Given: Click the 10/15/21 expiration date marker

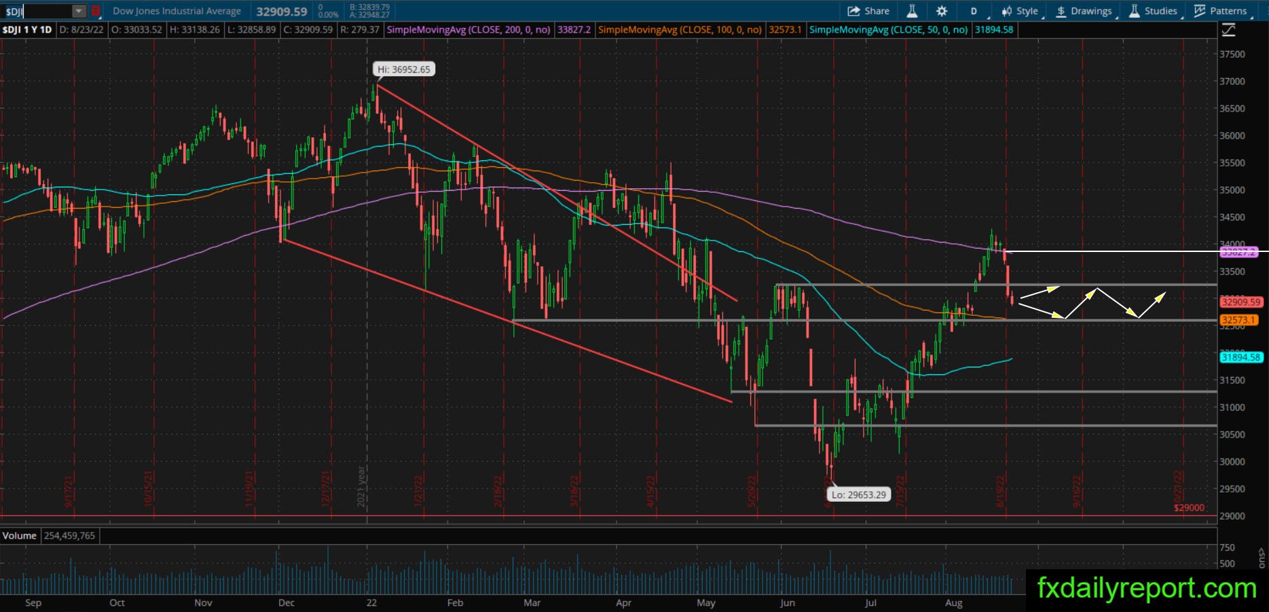Looking at the screenshot, I should 148,489.
